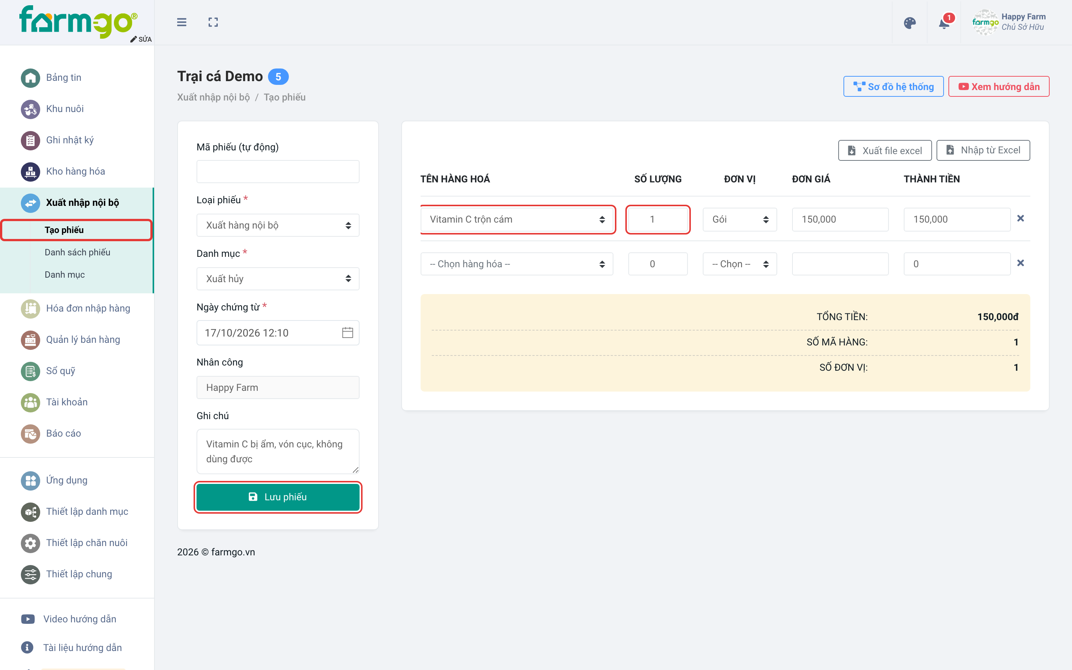The width and height of the screenshot is (1072, 670).
Task: Open Sơ đồ hệ thống button
Action: pyautogui.click(x=893, y=86)
